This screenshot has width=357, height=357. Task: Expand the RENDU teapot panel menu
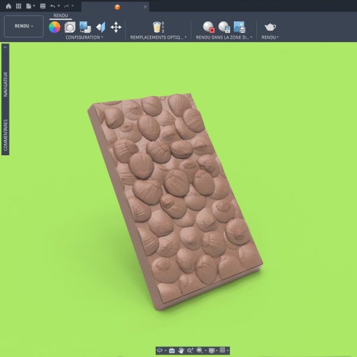click(270, 37)
